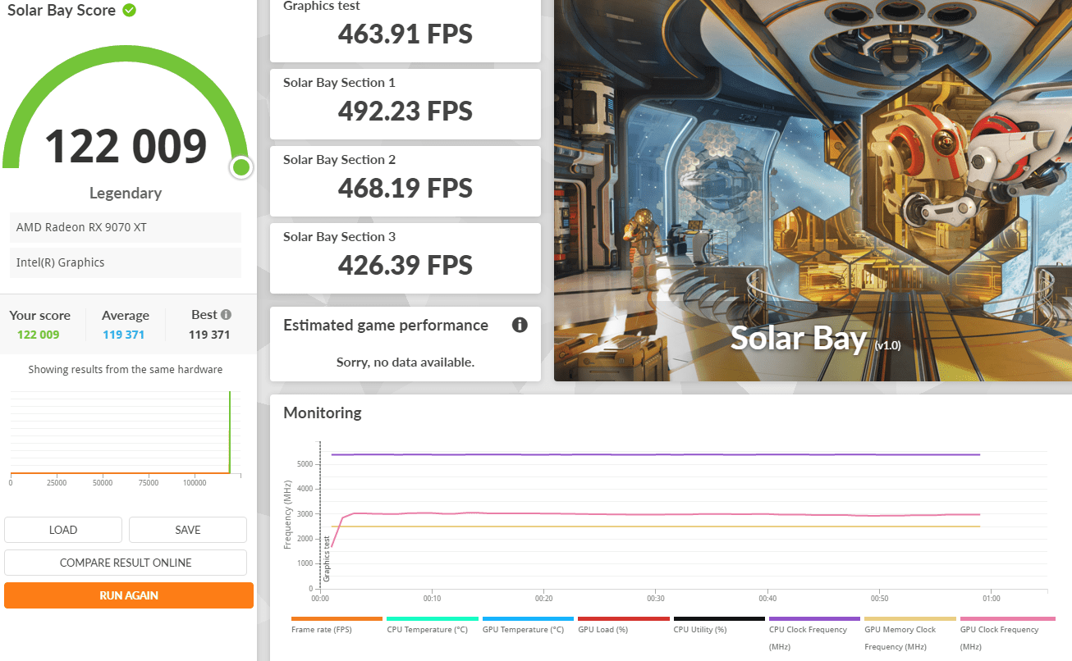Open COMPARE RESULT ONLINE

pos(126,563)
